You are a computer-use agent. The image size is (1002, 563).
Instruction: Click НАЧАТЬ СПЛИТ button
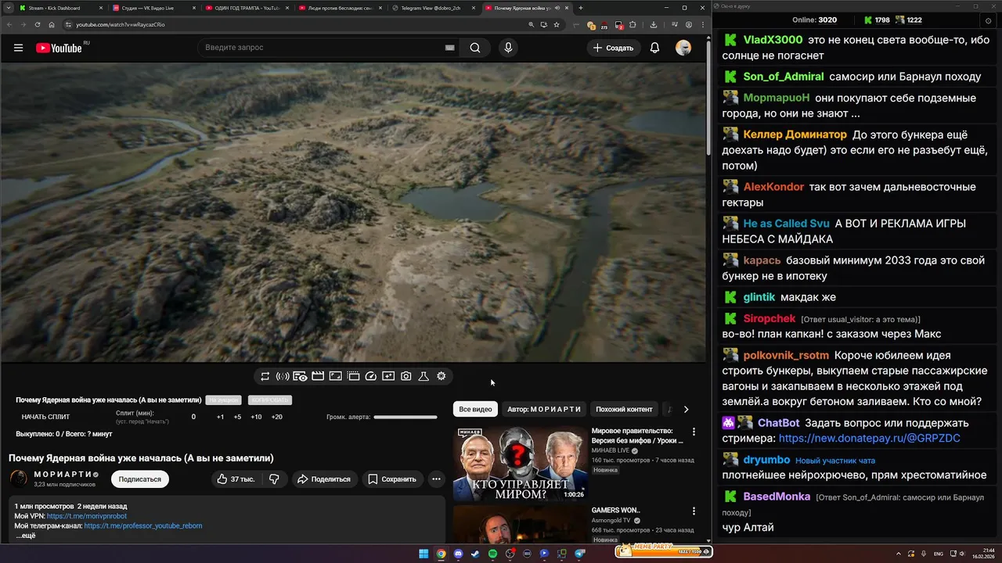click(45, 417)
